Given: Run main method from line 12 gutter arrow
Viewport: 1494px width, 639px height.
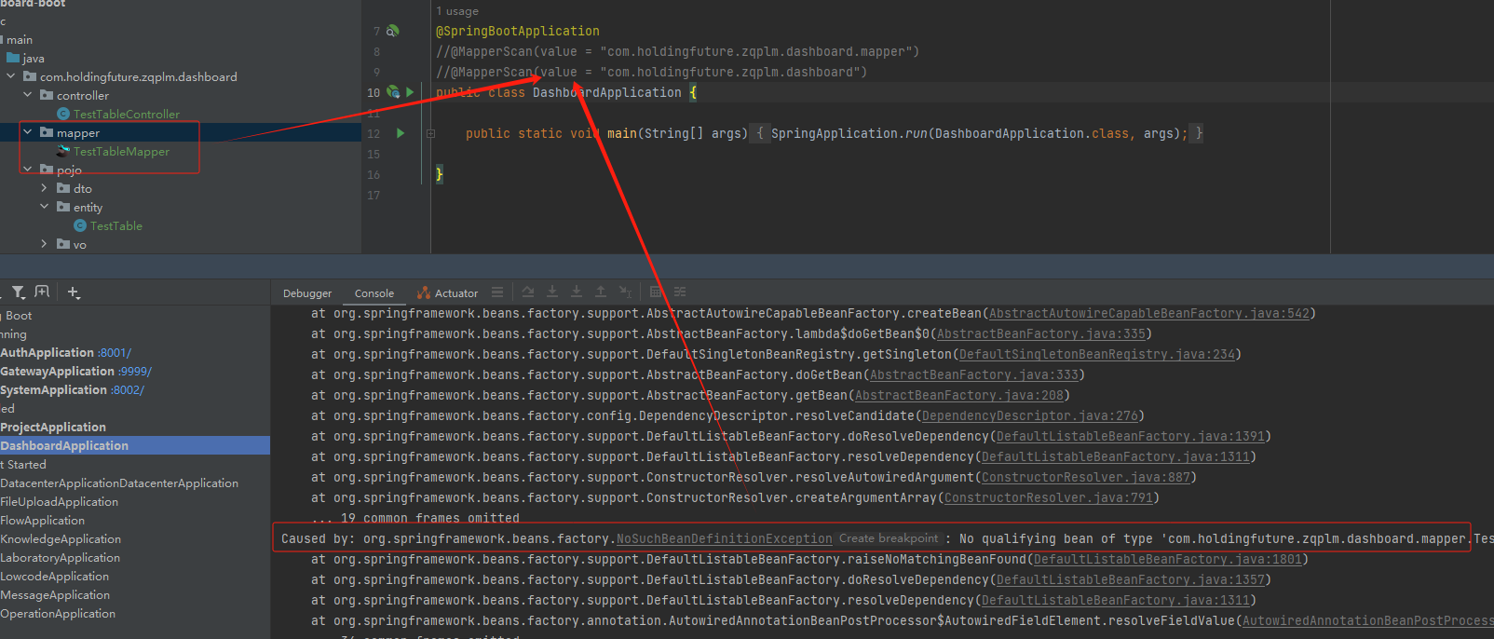Looking at the screenshot, I should 401,133.
